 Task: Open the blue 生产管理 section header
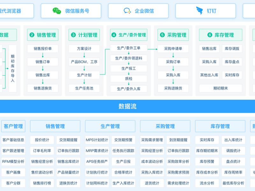point(110,126)
